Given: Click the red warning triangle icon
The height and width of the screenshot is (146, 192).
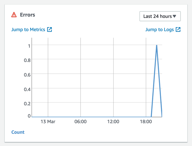Looking at the screenshot, I should click(x=14, y=15).
